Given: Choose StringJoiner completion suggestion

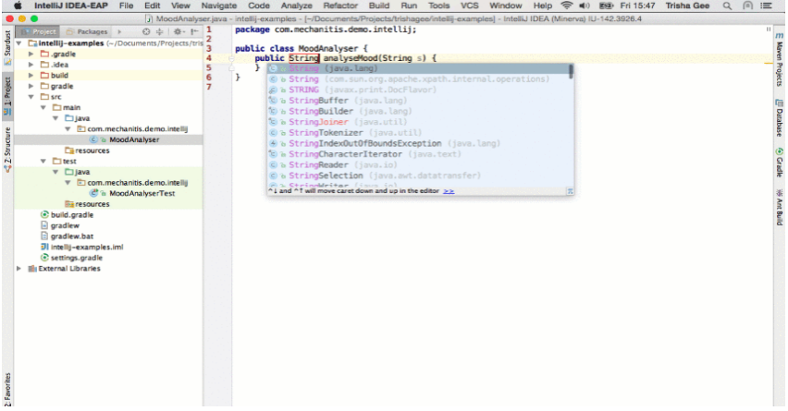Looking at the screenshot, I should [x=419, y=122].
